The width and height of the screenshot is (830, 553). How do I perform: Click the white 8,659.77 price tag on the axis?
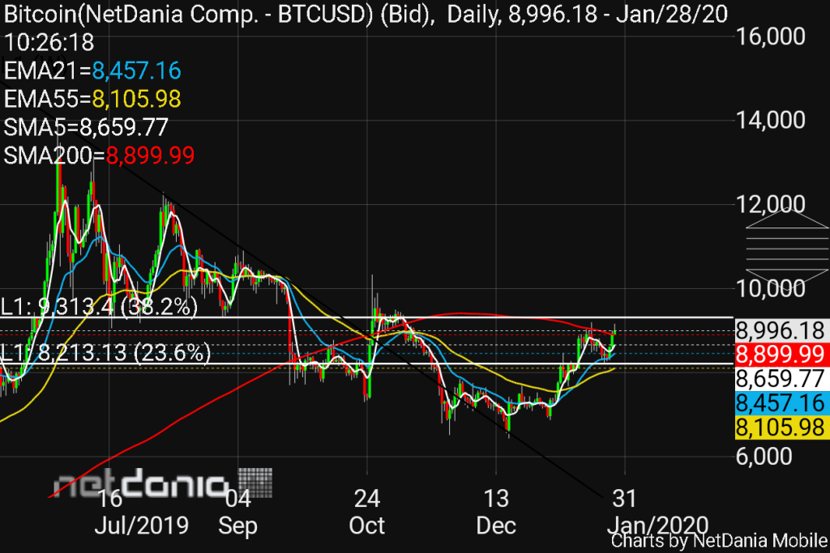click(781, 379)
